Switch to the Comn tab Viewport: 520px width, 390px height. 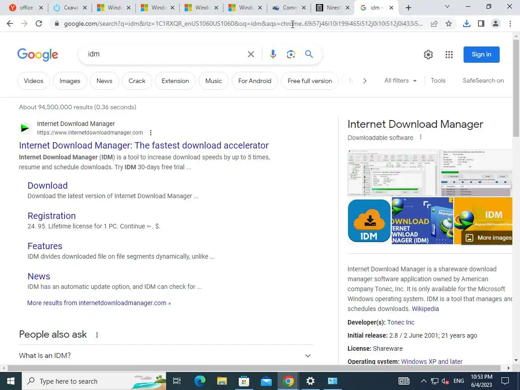click(289, 8)
